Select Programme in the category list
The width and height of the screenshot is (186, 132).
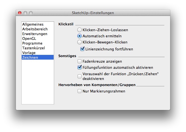32,43
